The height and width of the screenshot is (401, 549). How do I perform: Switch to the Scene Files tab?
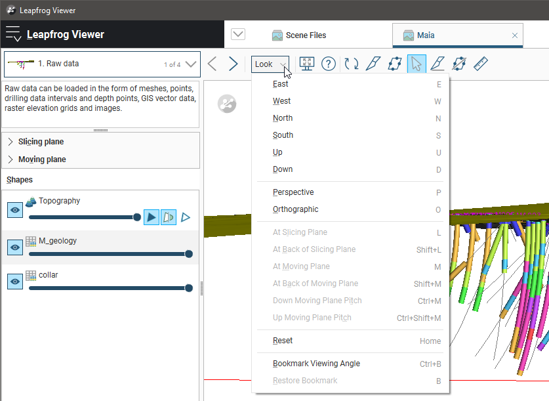[x=299, y=35]
